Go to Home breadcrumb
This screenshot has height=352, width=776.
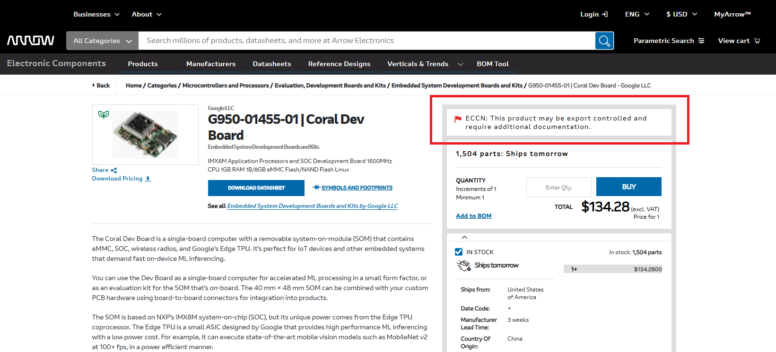[134, 86]
